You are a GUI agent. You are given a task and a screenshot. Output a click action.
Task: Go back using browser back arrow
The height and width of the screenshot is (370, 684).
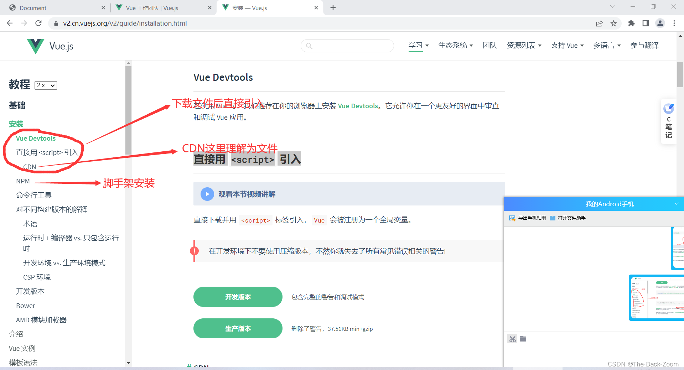point(10,23)
